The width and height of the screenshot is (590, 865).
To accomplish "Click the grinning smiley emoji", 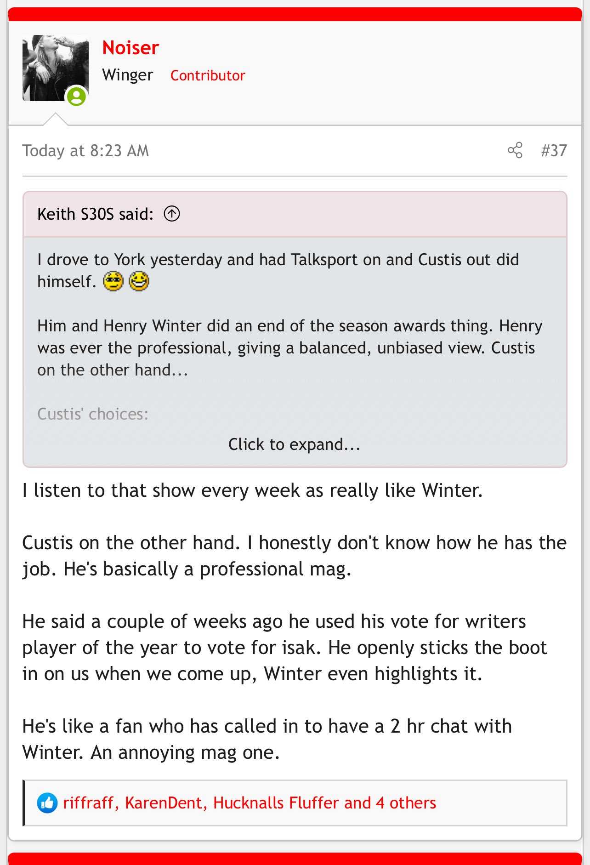I will point(139,281).
